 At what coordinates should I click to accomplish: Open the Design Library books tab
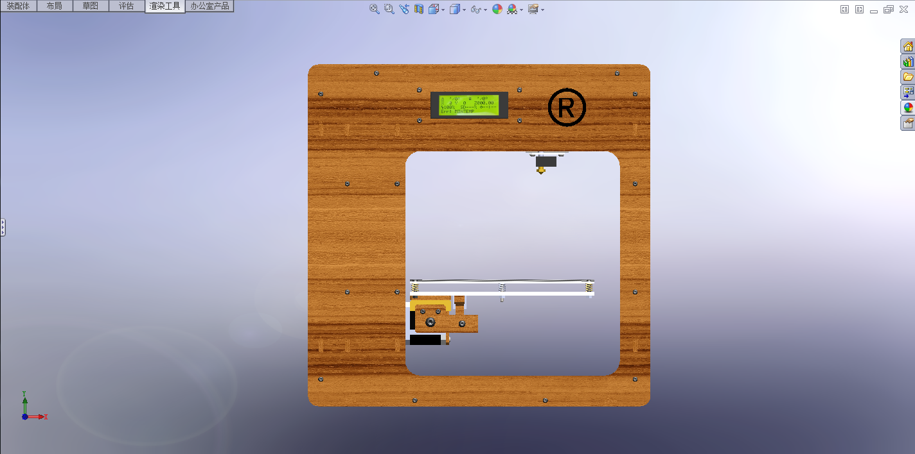coord(908,62)
